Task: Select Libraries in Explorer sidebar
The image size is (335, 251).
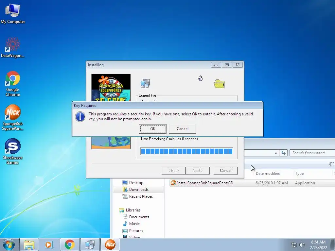Action: [133, 210]
